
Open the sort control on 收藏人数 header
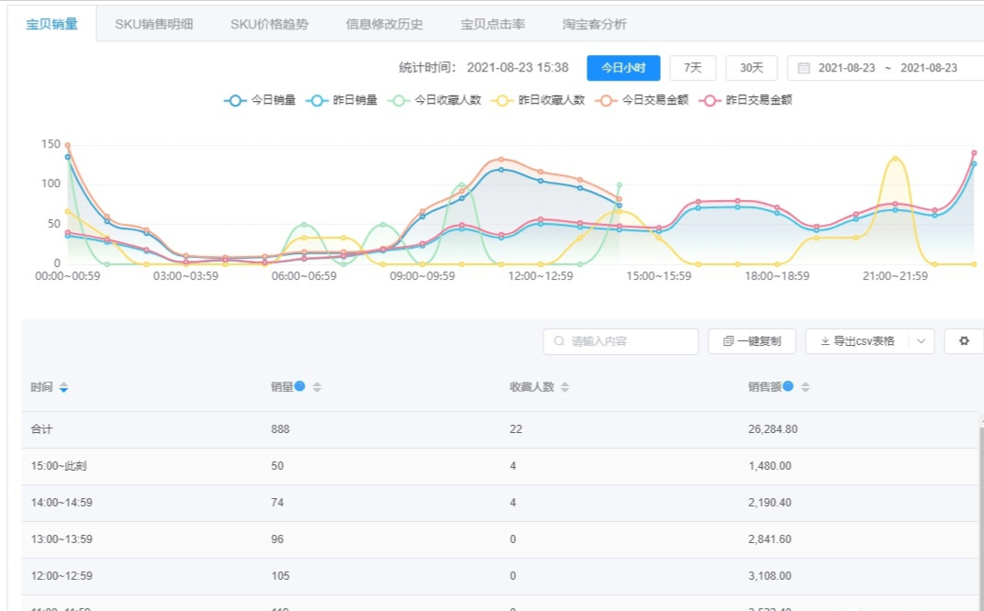click(564, 385)
